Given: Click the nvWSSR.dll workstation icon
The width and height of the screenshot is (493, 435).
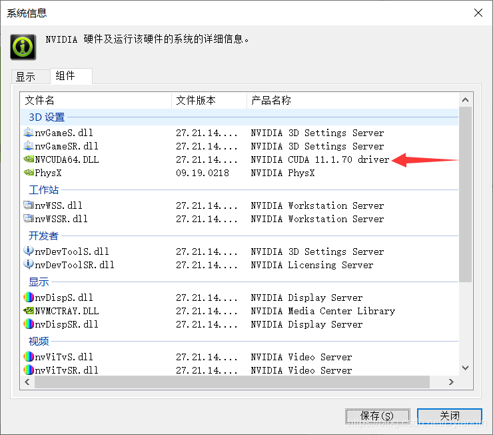Looking at the screenshot, I should [28, 218].
